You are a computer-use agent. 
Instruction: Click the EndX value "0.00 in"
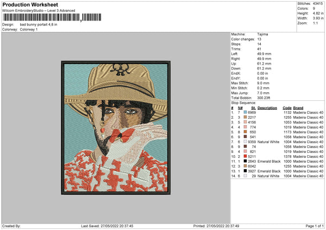(x=262, y=73)
